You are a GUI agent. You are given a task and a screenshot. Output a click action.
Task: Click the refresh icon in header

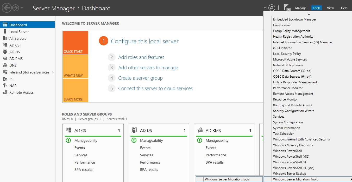[272, 8]
